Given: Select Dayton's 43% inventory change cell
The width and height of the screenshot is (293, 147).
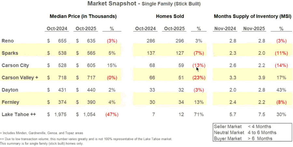Looking at the screenshot, I should (x=281, y=90).
